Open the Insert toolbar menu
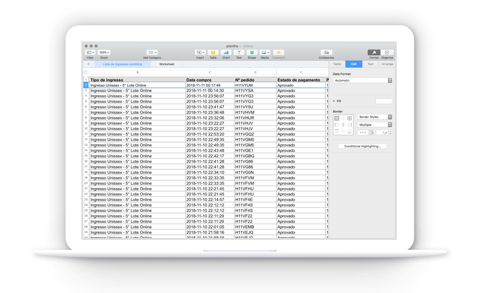Viewport: 479px width, 293px height. 200,53
